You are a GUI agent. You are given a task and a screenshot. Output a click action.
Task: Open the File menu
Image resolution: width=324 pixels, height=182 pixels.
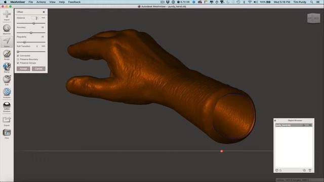click(x=30, y=2)
